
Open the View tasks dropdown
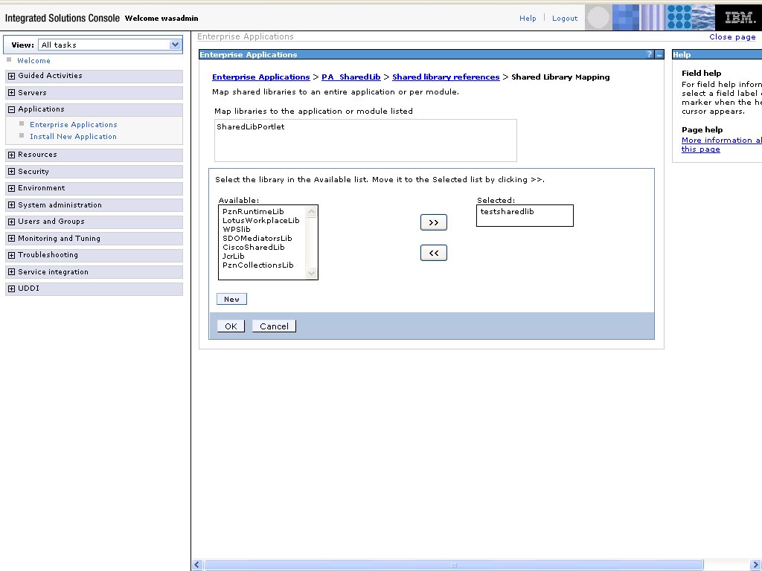click(x=110, y=45)
